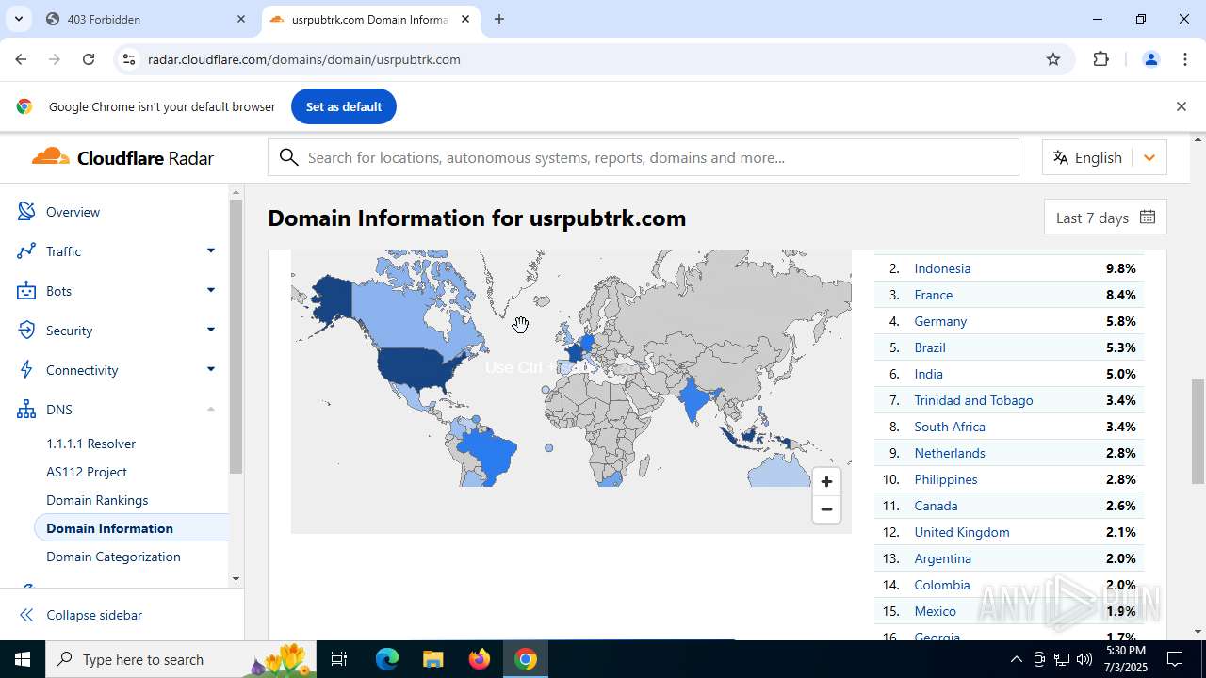
Task: Open the language translate icon
Action: coord(1061,157)
